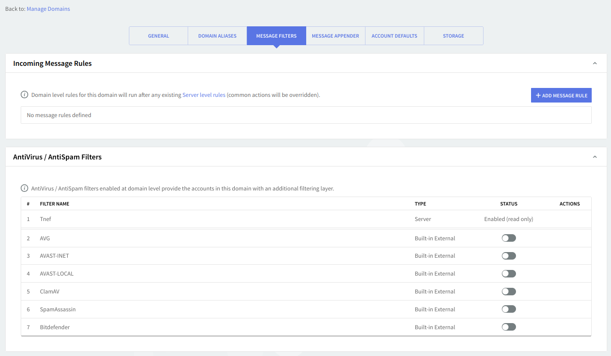Screen dimensions: 611x356
Task: Turn on the AVAST-LOCAL filter
Action: (x=508, y=274)
